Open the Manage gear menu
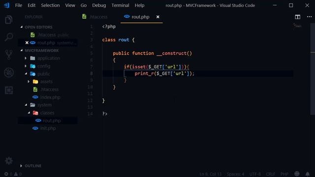This screenshot has width=315, height=177. click(9, 161)
